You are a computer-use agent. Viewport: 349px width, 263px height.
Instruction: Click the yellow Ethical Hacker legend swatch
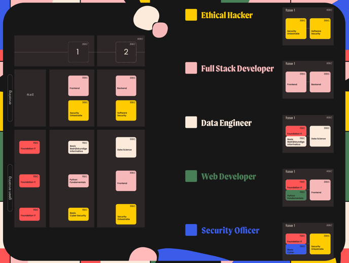click(x=191, y=15)
